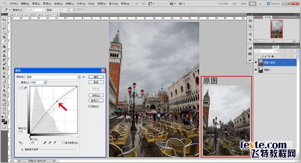Choose the pencil draw-curve icon in Curves
Viewport: 301px width, 163px height.
25,88
